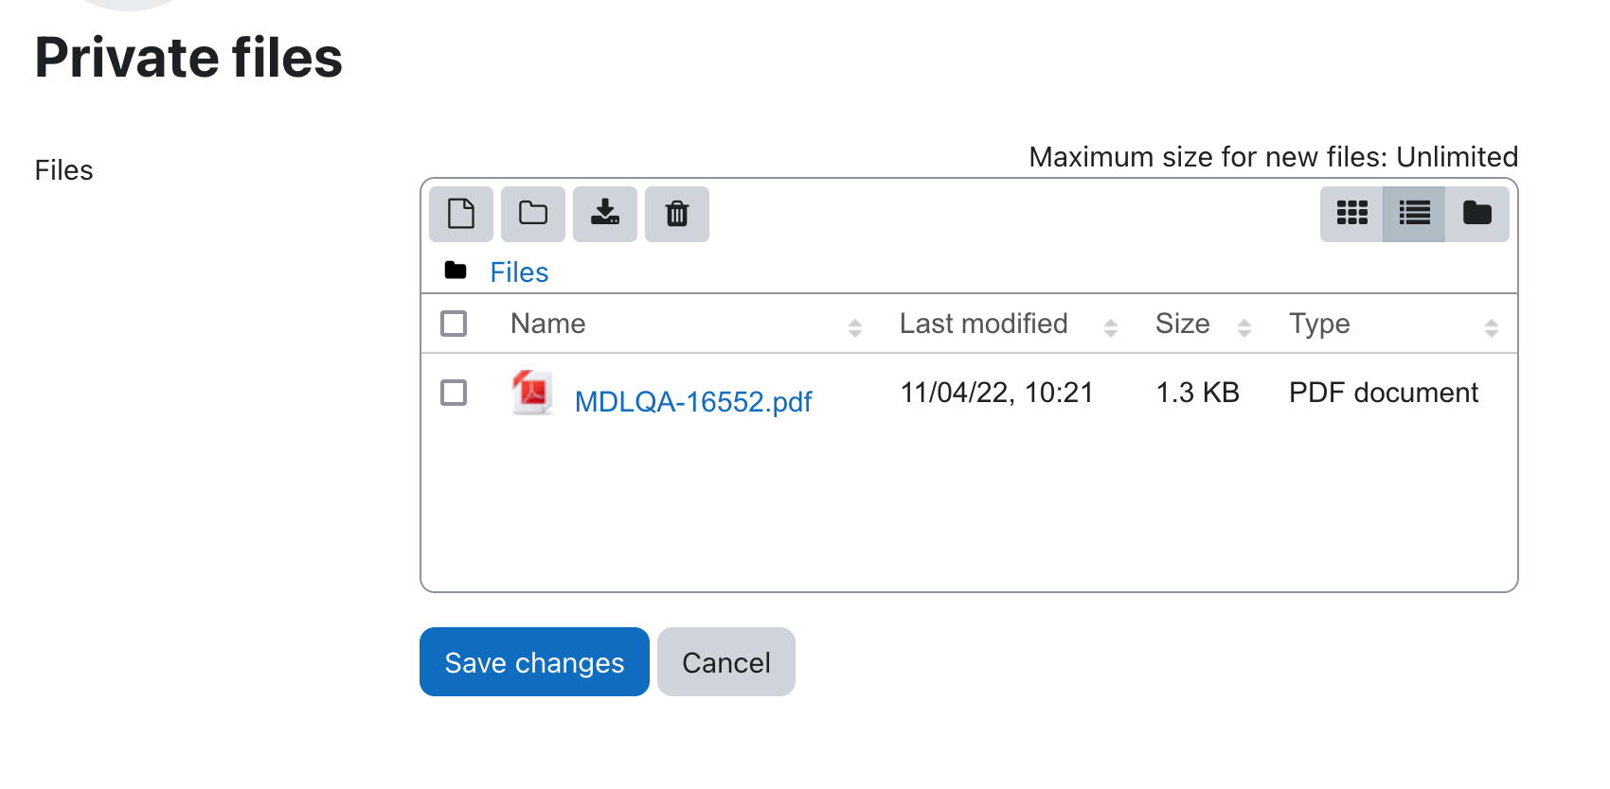Switch to list details view
Image resolution: width=1610 pixels, height=789 pixels.
pyautogui.click(x=1414, y=214)
